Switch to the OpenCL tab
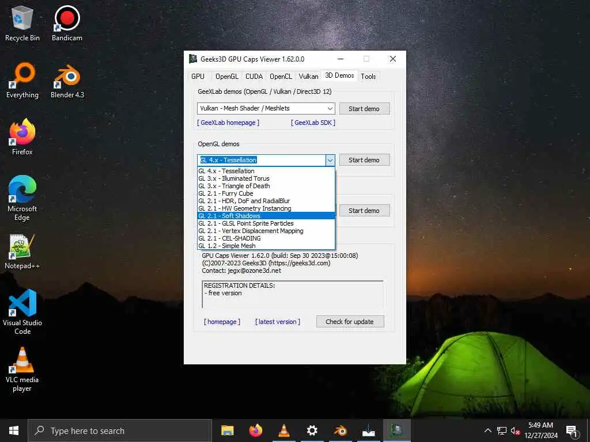The image size is (590, 442). [x=281, y=77]
